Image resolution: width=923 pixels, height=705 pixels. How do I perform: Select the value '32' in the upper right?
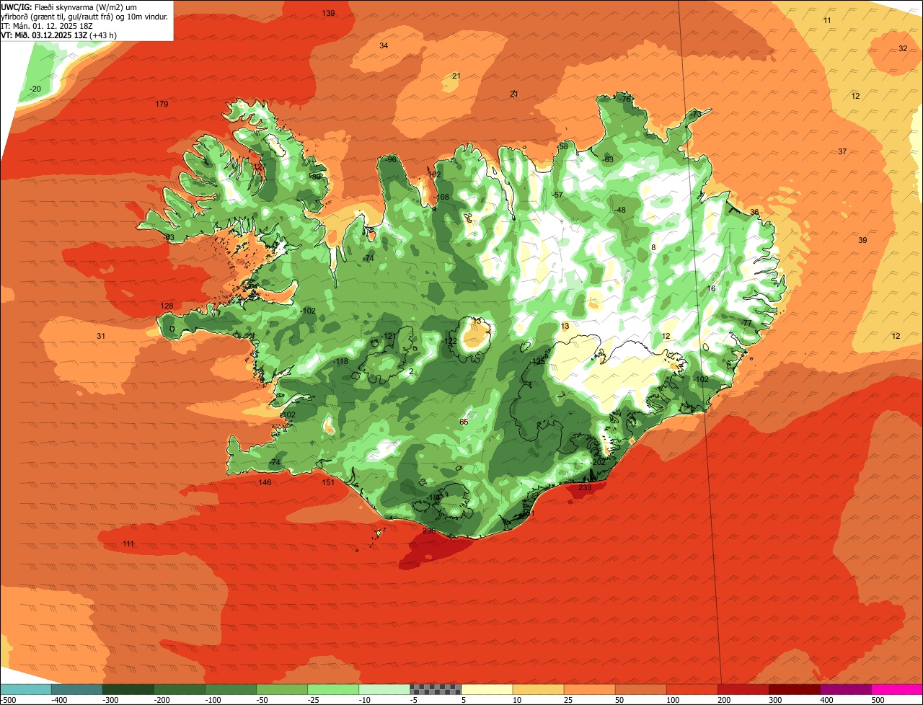point(903,49)
